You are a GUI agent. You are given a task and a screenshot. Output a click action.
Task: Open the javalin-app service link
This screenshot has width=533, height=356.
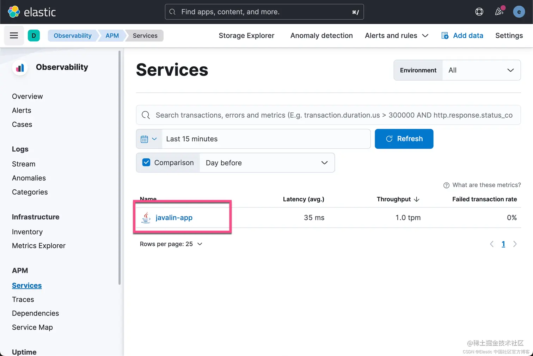(x=174, y=217)
